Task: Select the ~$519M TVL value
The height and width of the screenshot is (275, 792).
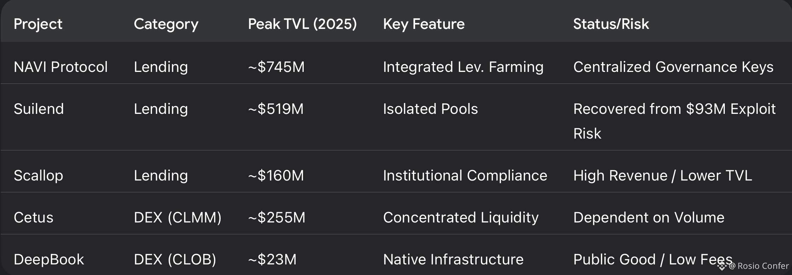Action: [x=276, y=109]
